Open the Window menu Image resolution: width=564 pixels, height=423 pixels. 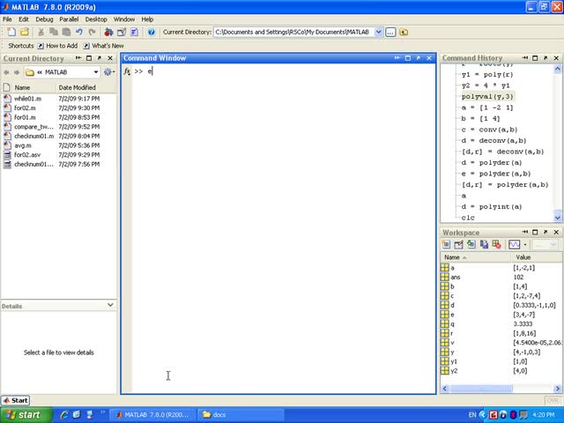point(124,19)
